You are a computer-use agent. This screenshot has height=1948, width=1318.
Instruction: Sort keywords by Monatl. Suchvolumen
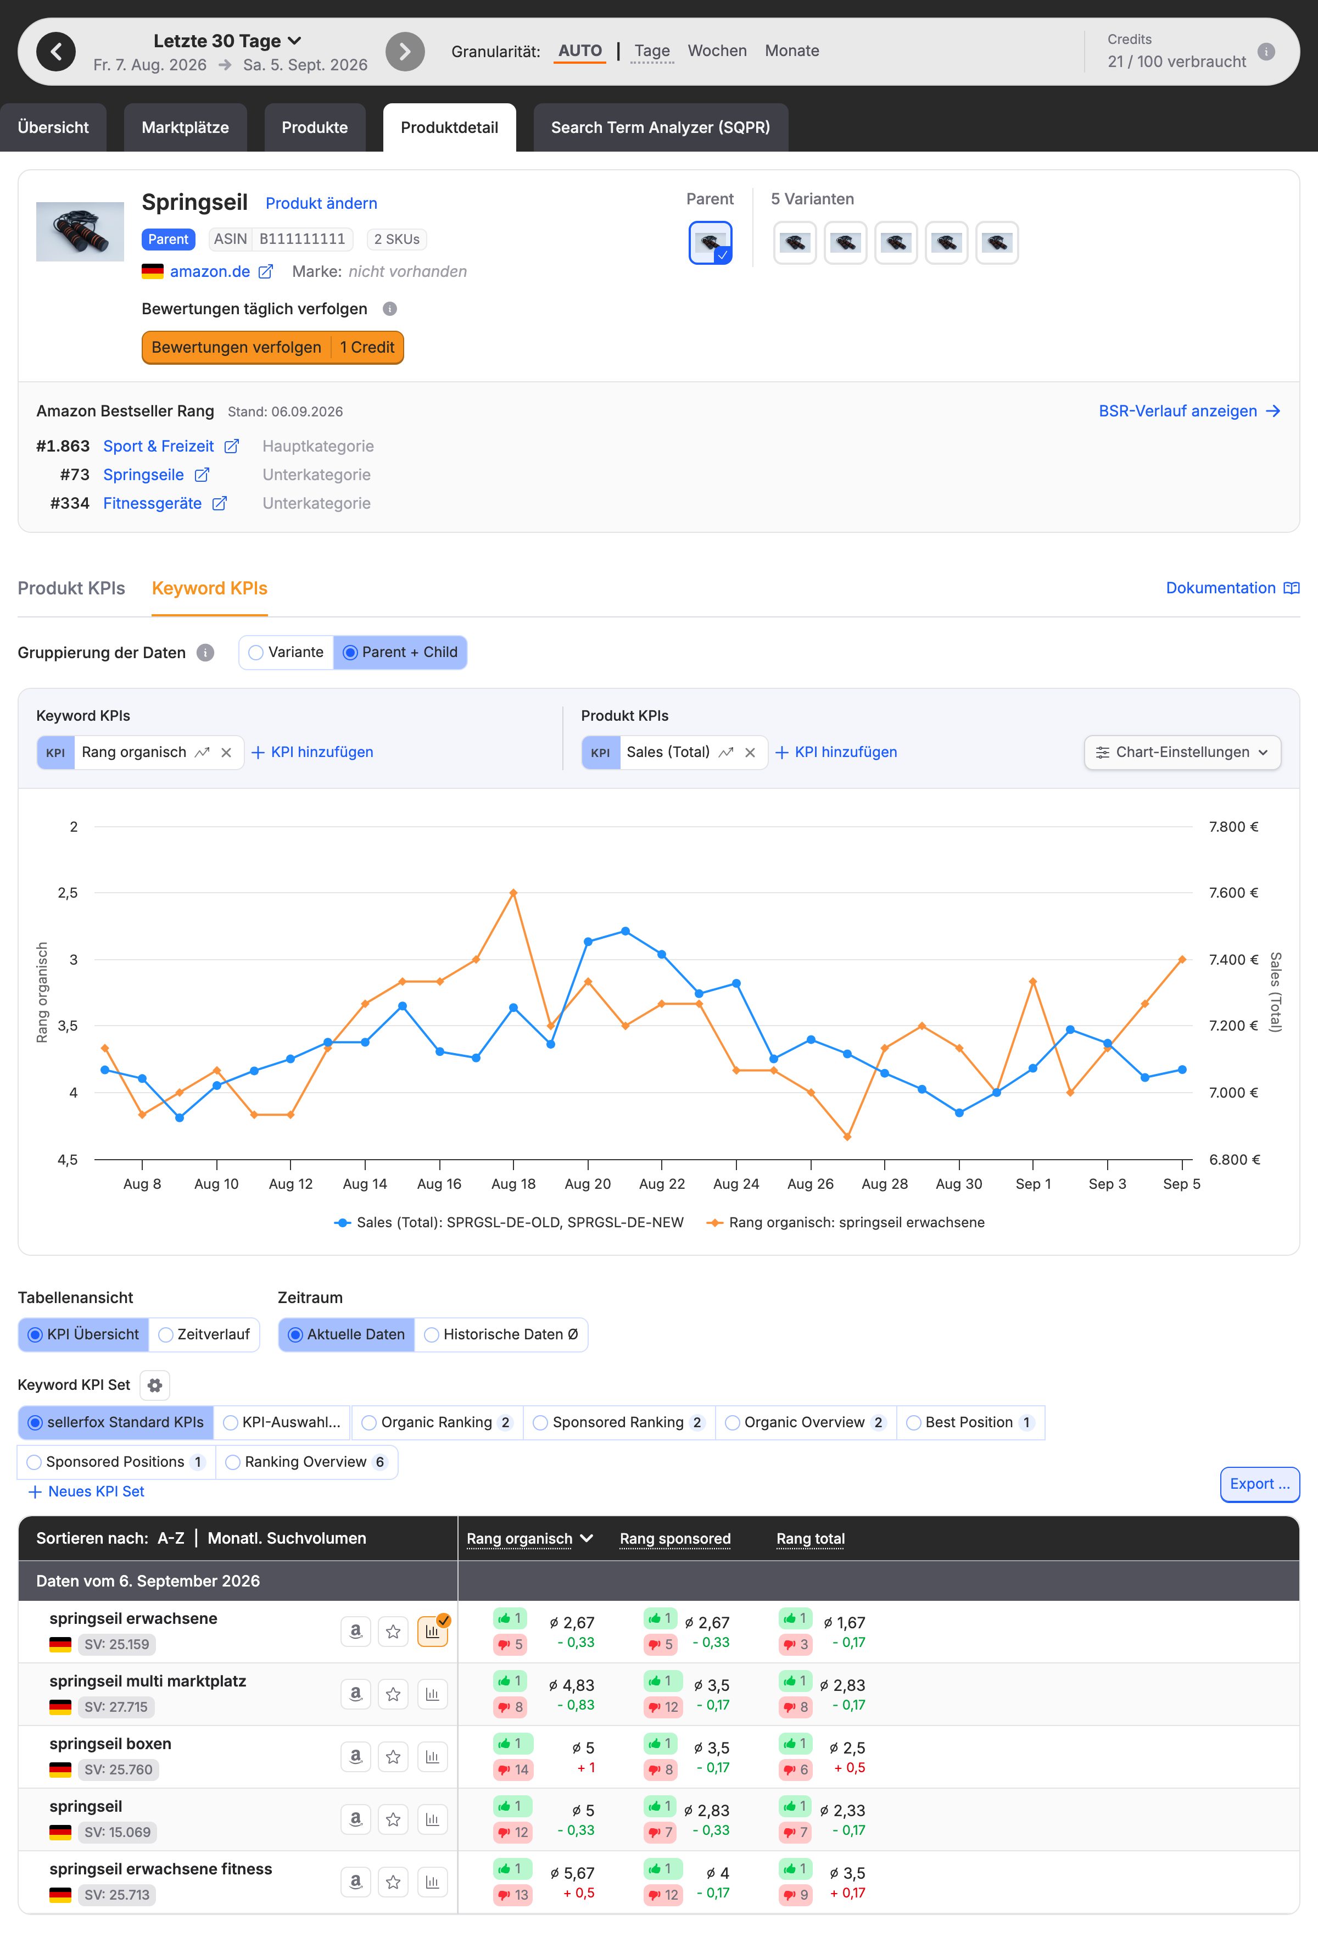287,1538
